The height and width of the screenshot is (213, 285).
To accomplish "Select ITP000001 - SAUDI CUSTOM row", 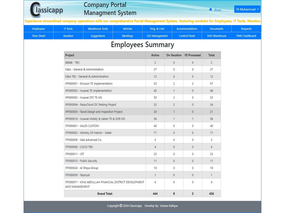I will click(142, 126).
